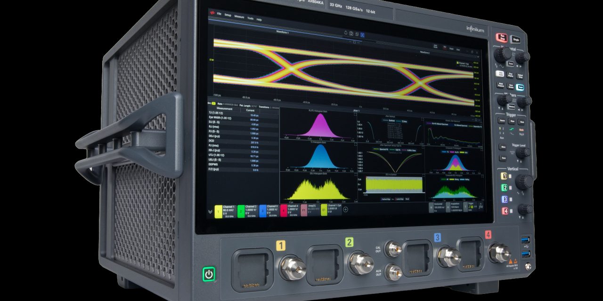Image resolution: width=603 pixels, height=301 pixels.
Task: Open the Tools menu
Action: point(250,18)
